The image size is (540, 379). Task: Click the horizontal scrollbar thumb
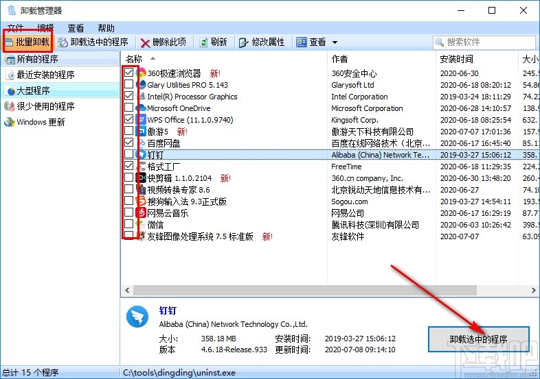305,290
